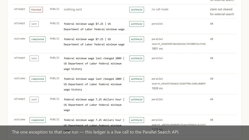
Task: Click "ok" in the 1828 ms outcome row
Action: click(x=212, y=78)
